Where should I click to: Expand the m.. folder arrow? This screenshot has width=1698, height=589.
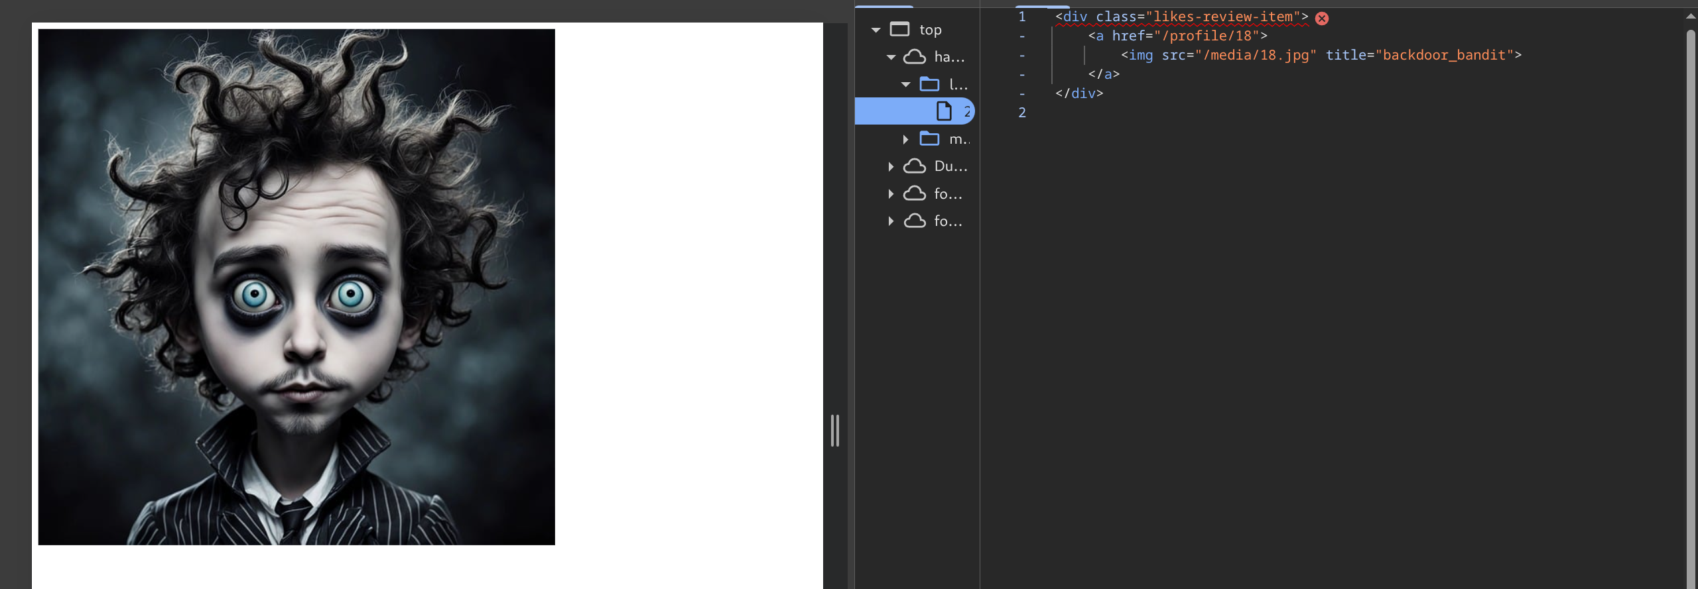[x=905, y=139]
